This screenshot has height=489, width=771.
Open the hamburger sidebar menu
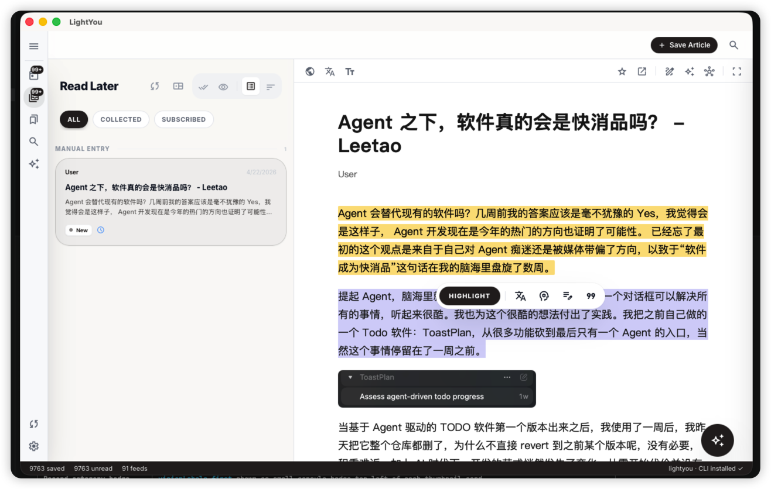[x=34, y=46]
